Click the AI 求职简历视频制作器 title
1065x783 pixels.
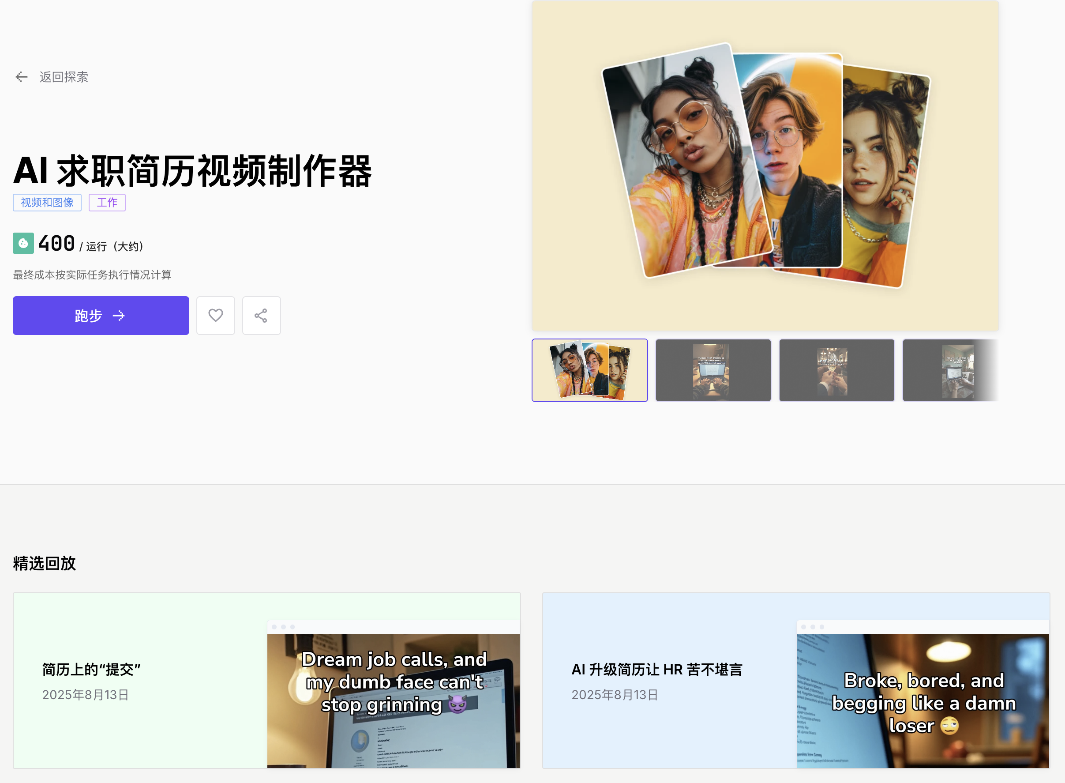pyautogui.click(x=192, y=171)
